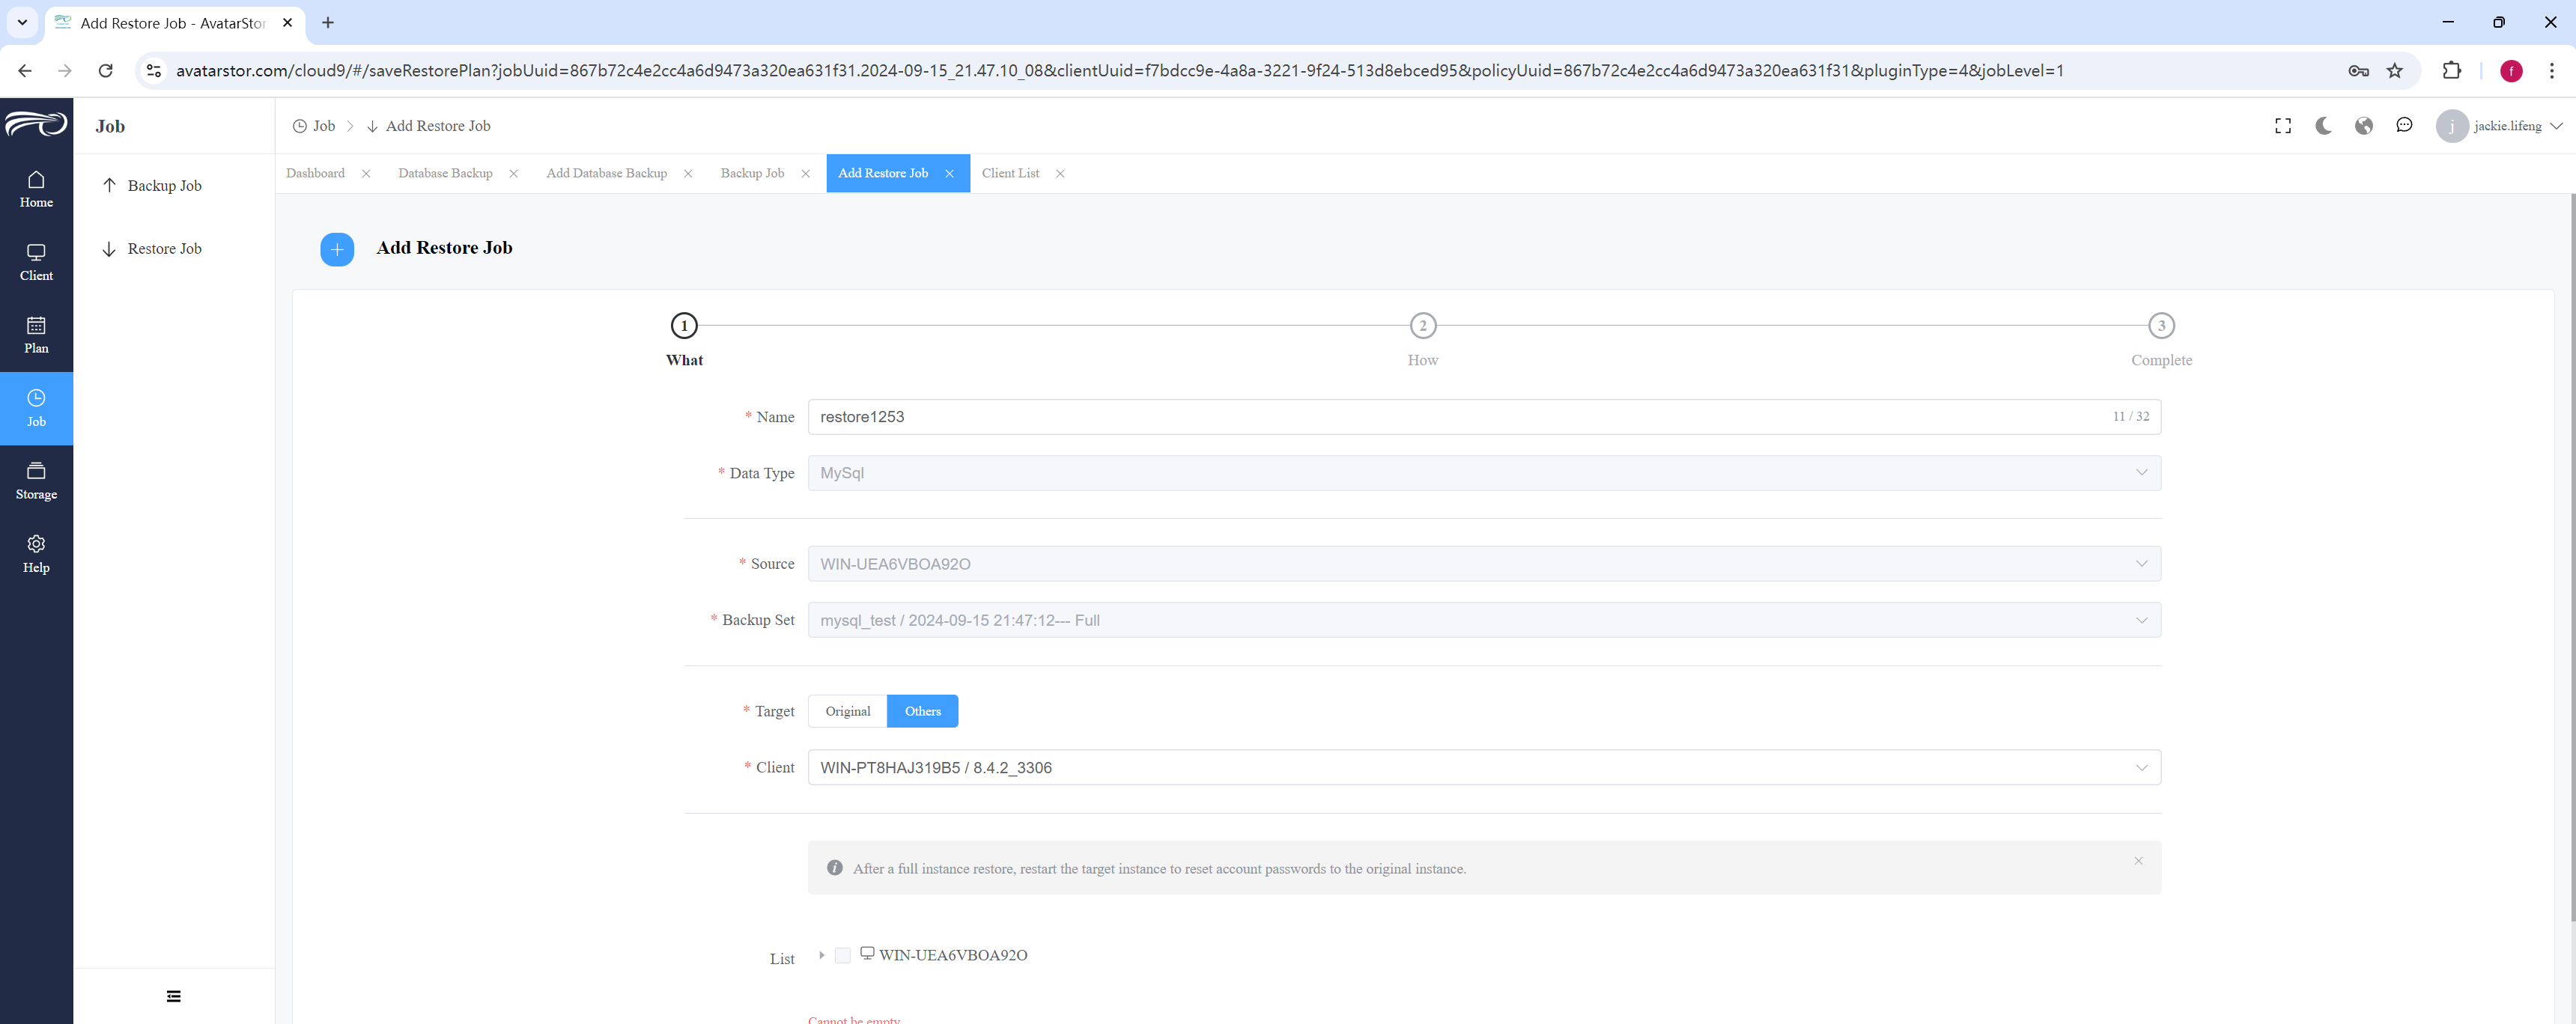The width and height of the screenshot is (2576, 1024).
Task: Collapse the sidebar menu icon
Action: click(174, 996)
